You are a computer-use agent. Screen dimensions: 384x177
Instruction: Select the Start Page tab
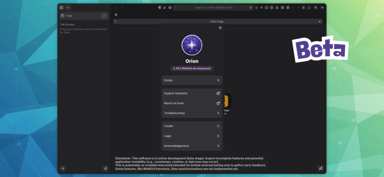pos(218,22)
